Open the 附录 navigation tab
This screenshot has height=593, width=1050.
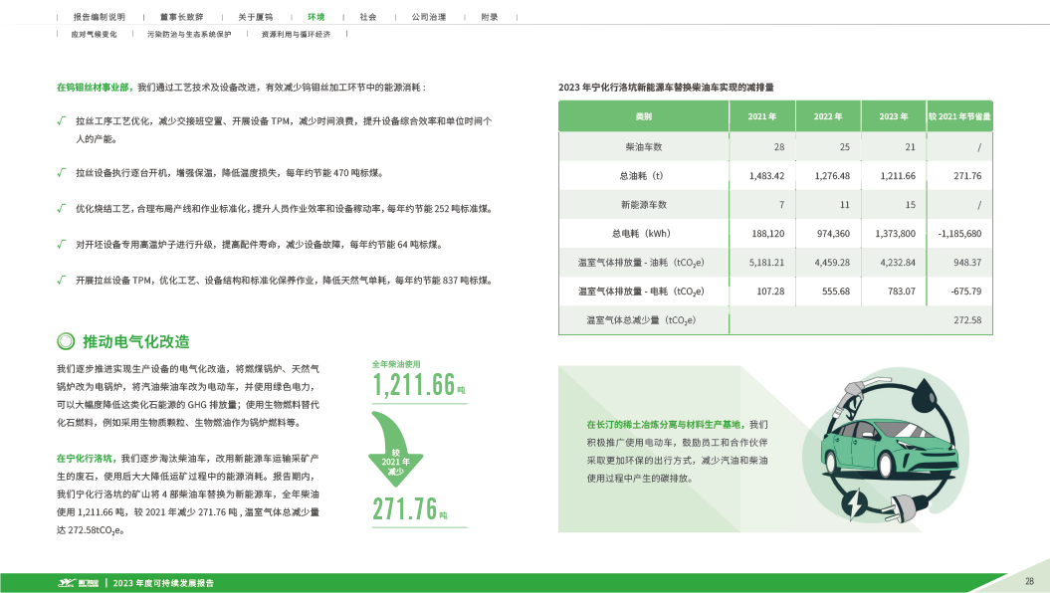pyautogui.click(x=490, y=18)
